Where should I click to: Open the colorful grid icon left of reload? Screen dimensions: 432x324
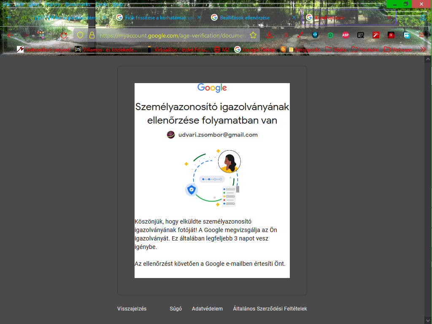[41, 35]
